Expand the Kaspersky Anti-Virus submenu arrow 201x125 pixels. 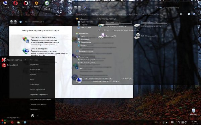[25, 60]
